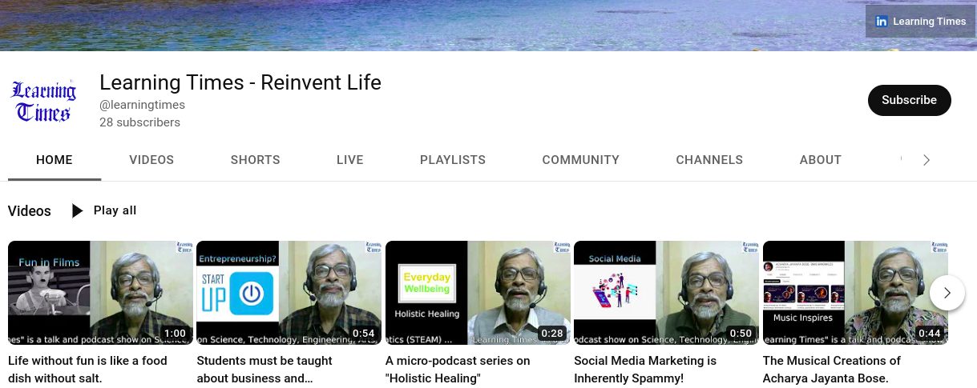Click the Subscribe button
The image size is (977, 388).
(909, 100)
